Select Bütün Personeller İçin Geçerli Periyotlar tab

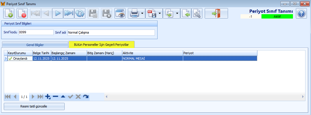coord(102,45)
